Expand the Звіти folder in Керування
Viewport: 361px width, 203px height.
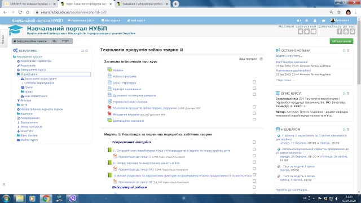18,105
